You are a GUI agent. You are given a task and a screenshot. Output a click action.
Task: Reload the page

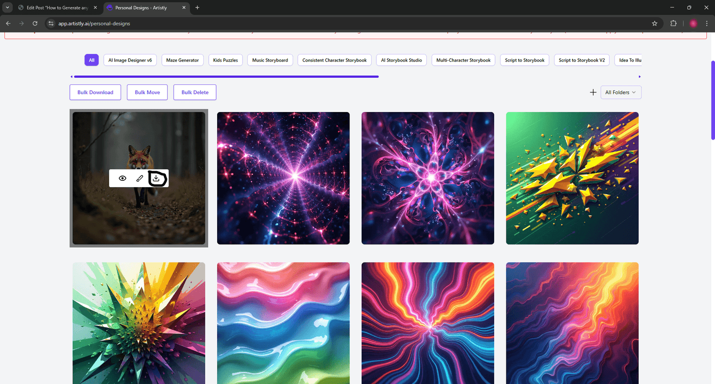pos(35,24)
